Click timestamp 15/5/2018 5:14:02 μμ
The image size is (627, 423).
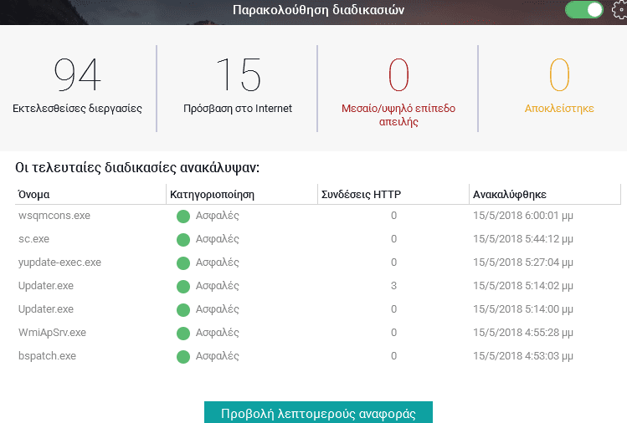[523, 286]
